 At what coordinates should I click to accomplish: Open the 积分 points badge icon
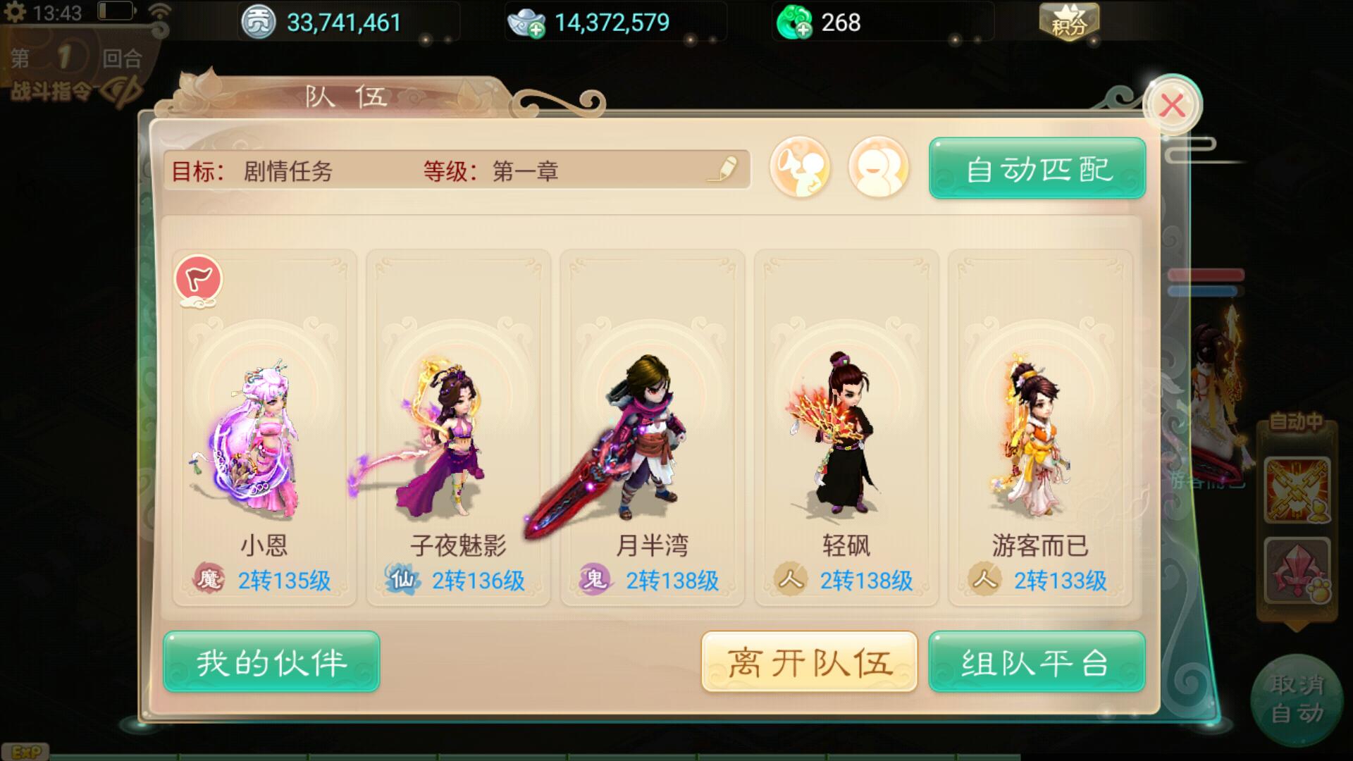[x=1069, y=23]
